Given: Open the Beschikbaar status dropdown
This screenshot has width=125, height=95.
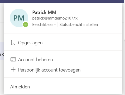Looking at the screenshot, I should click(x=44, y=25).
